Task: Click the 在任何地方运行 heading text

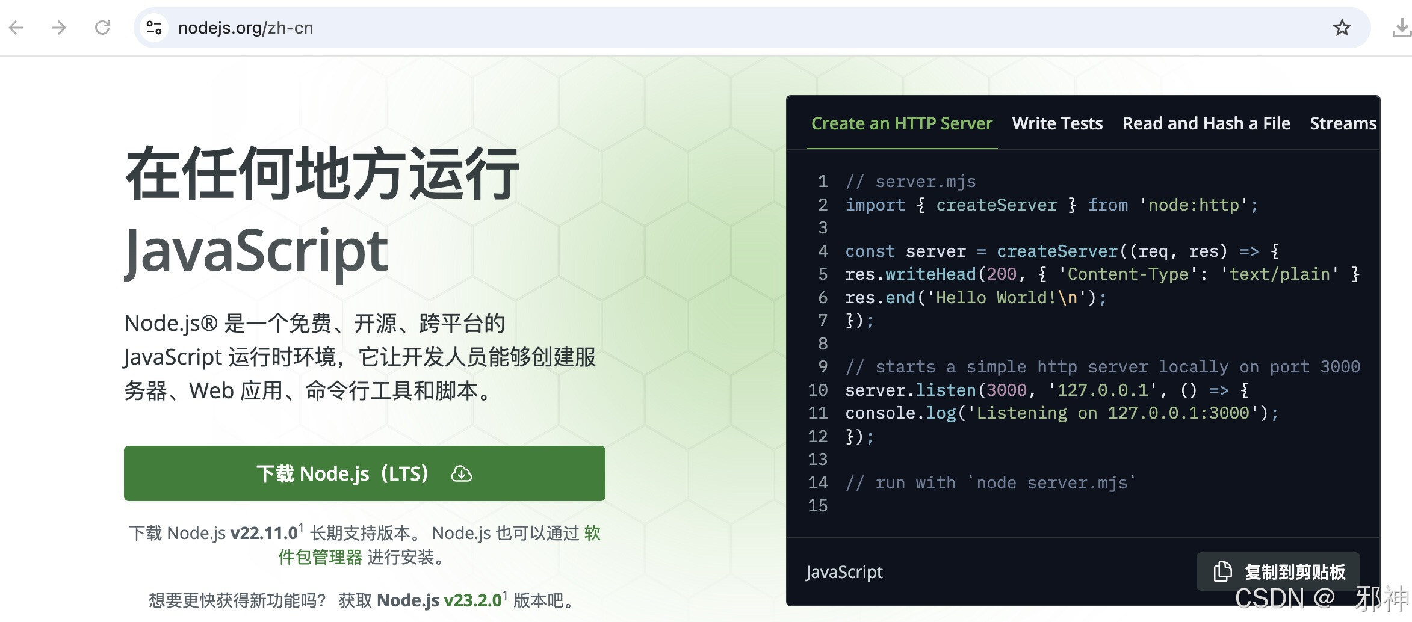Action: point(322,173)
